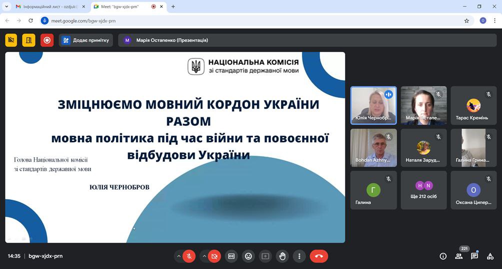Click the Додає примітку button

click(x=85, y=40)
